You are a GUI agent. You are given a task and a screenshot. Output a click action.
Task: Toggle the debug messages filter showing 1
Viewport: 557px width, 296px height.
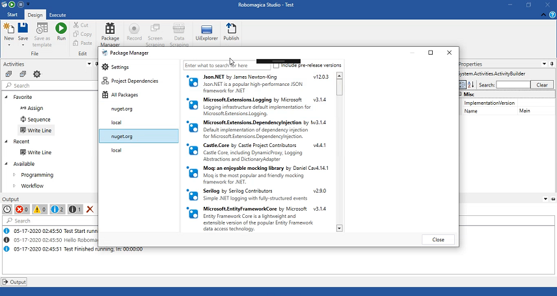click(75, 209)
